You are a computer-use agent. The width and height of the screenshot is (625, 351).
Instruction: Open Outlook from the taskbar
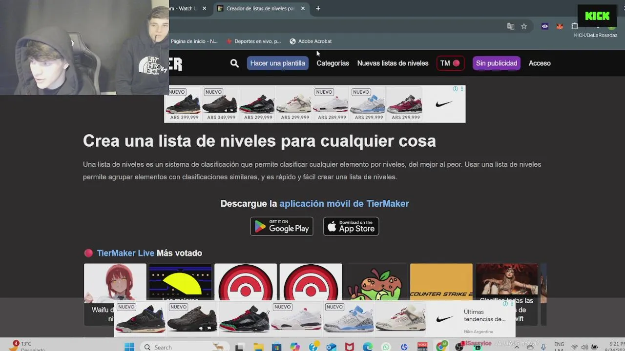pyautogui.click(x=332, y=347)
